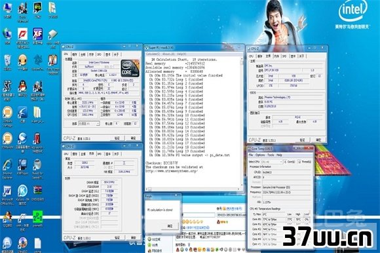Open the Tools menu in Core Temp
This screenshot has height=253, width=380.
pos(271,155)
